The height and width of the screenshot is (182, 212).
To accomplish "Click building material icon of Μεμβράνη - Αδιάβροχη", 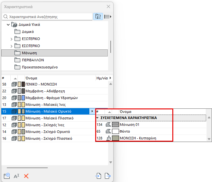I will (14, 91).
